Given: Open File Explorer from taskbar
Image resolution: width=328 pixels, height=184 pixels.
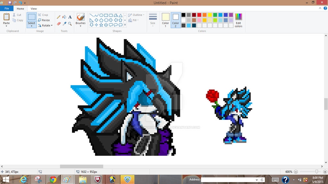Looking at the screenshot, I should [x=83, y=180].
